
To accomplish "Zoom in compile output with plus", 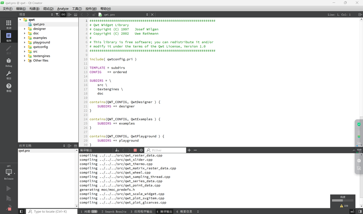I will point(189,150).
